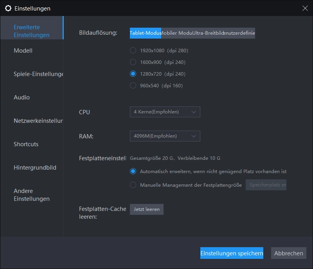
Task: Click Einstellungen speichern button
Action: pos(232,253)
